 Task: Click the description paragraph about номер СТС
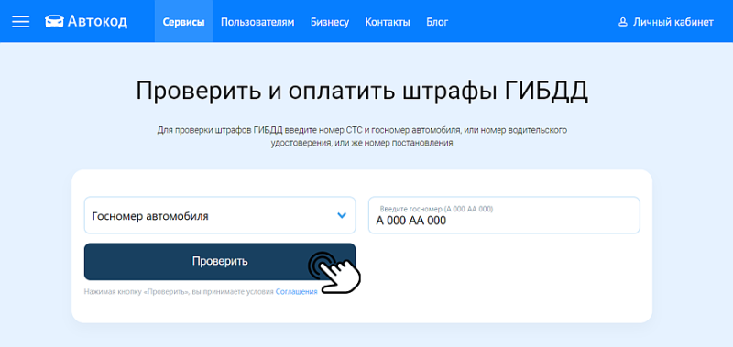(362, 136)
